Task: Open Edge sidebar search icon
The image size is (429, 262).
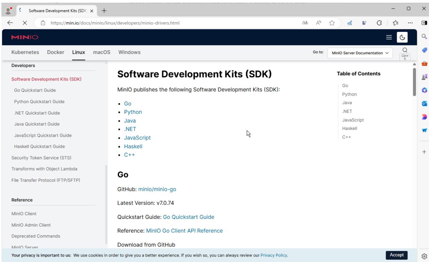Action: 423,36
